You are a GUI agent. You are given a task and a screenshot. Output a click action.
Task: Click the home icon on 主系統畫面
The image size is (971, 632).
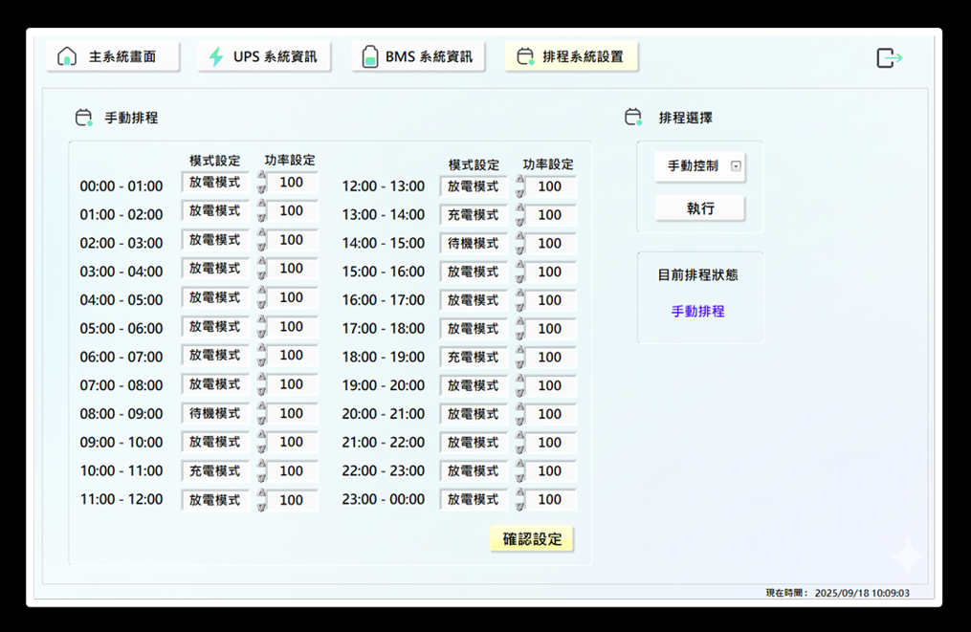[67, 56]
